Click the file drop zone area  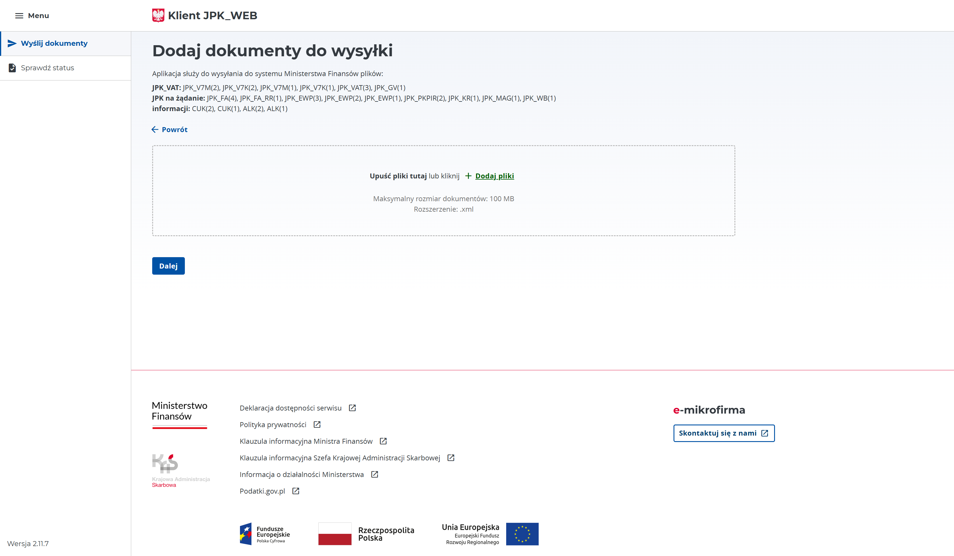click(x=444, y=191)
